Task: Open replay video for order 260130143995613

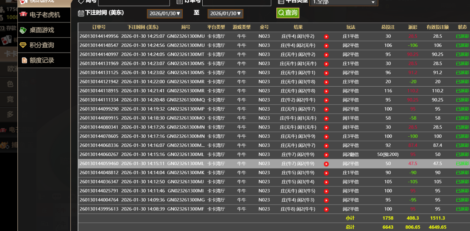Action: coord(326,210)
